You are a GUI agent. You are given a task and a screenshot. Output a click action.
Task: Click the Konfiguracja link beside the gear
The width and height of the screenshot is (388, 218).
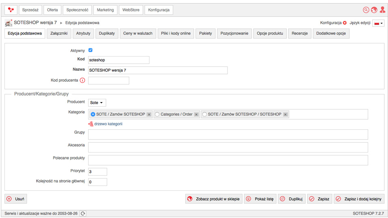(331, 23)
